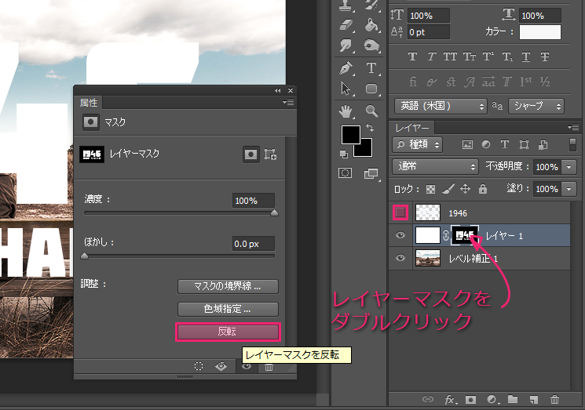Open the 英語 (米国) language dropdown
The width and height of the screenshot is (585, 410).
click(x=440, y=106)
